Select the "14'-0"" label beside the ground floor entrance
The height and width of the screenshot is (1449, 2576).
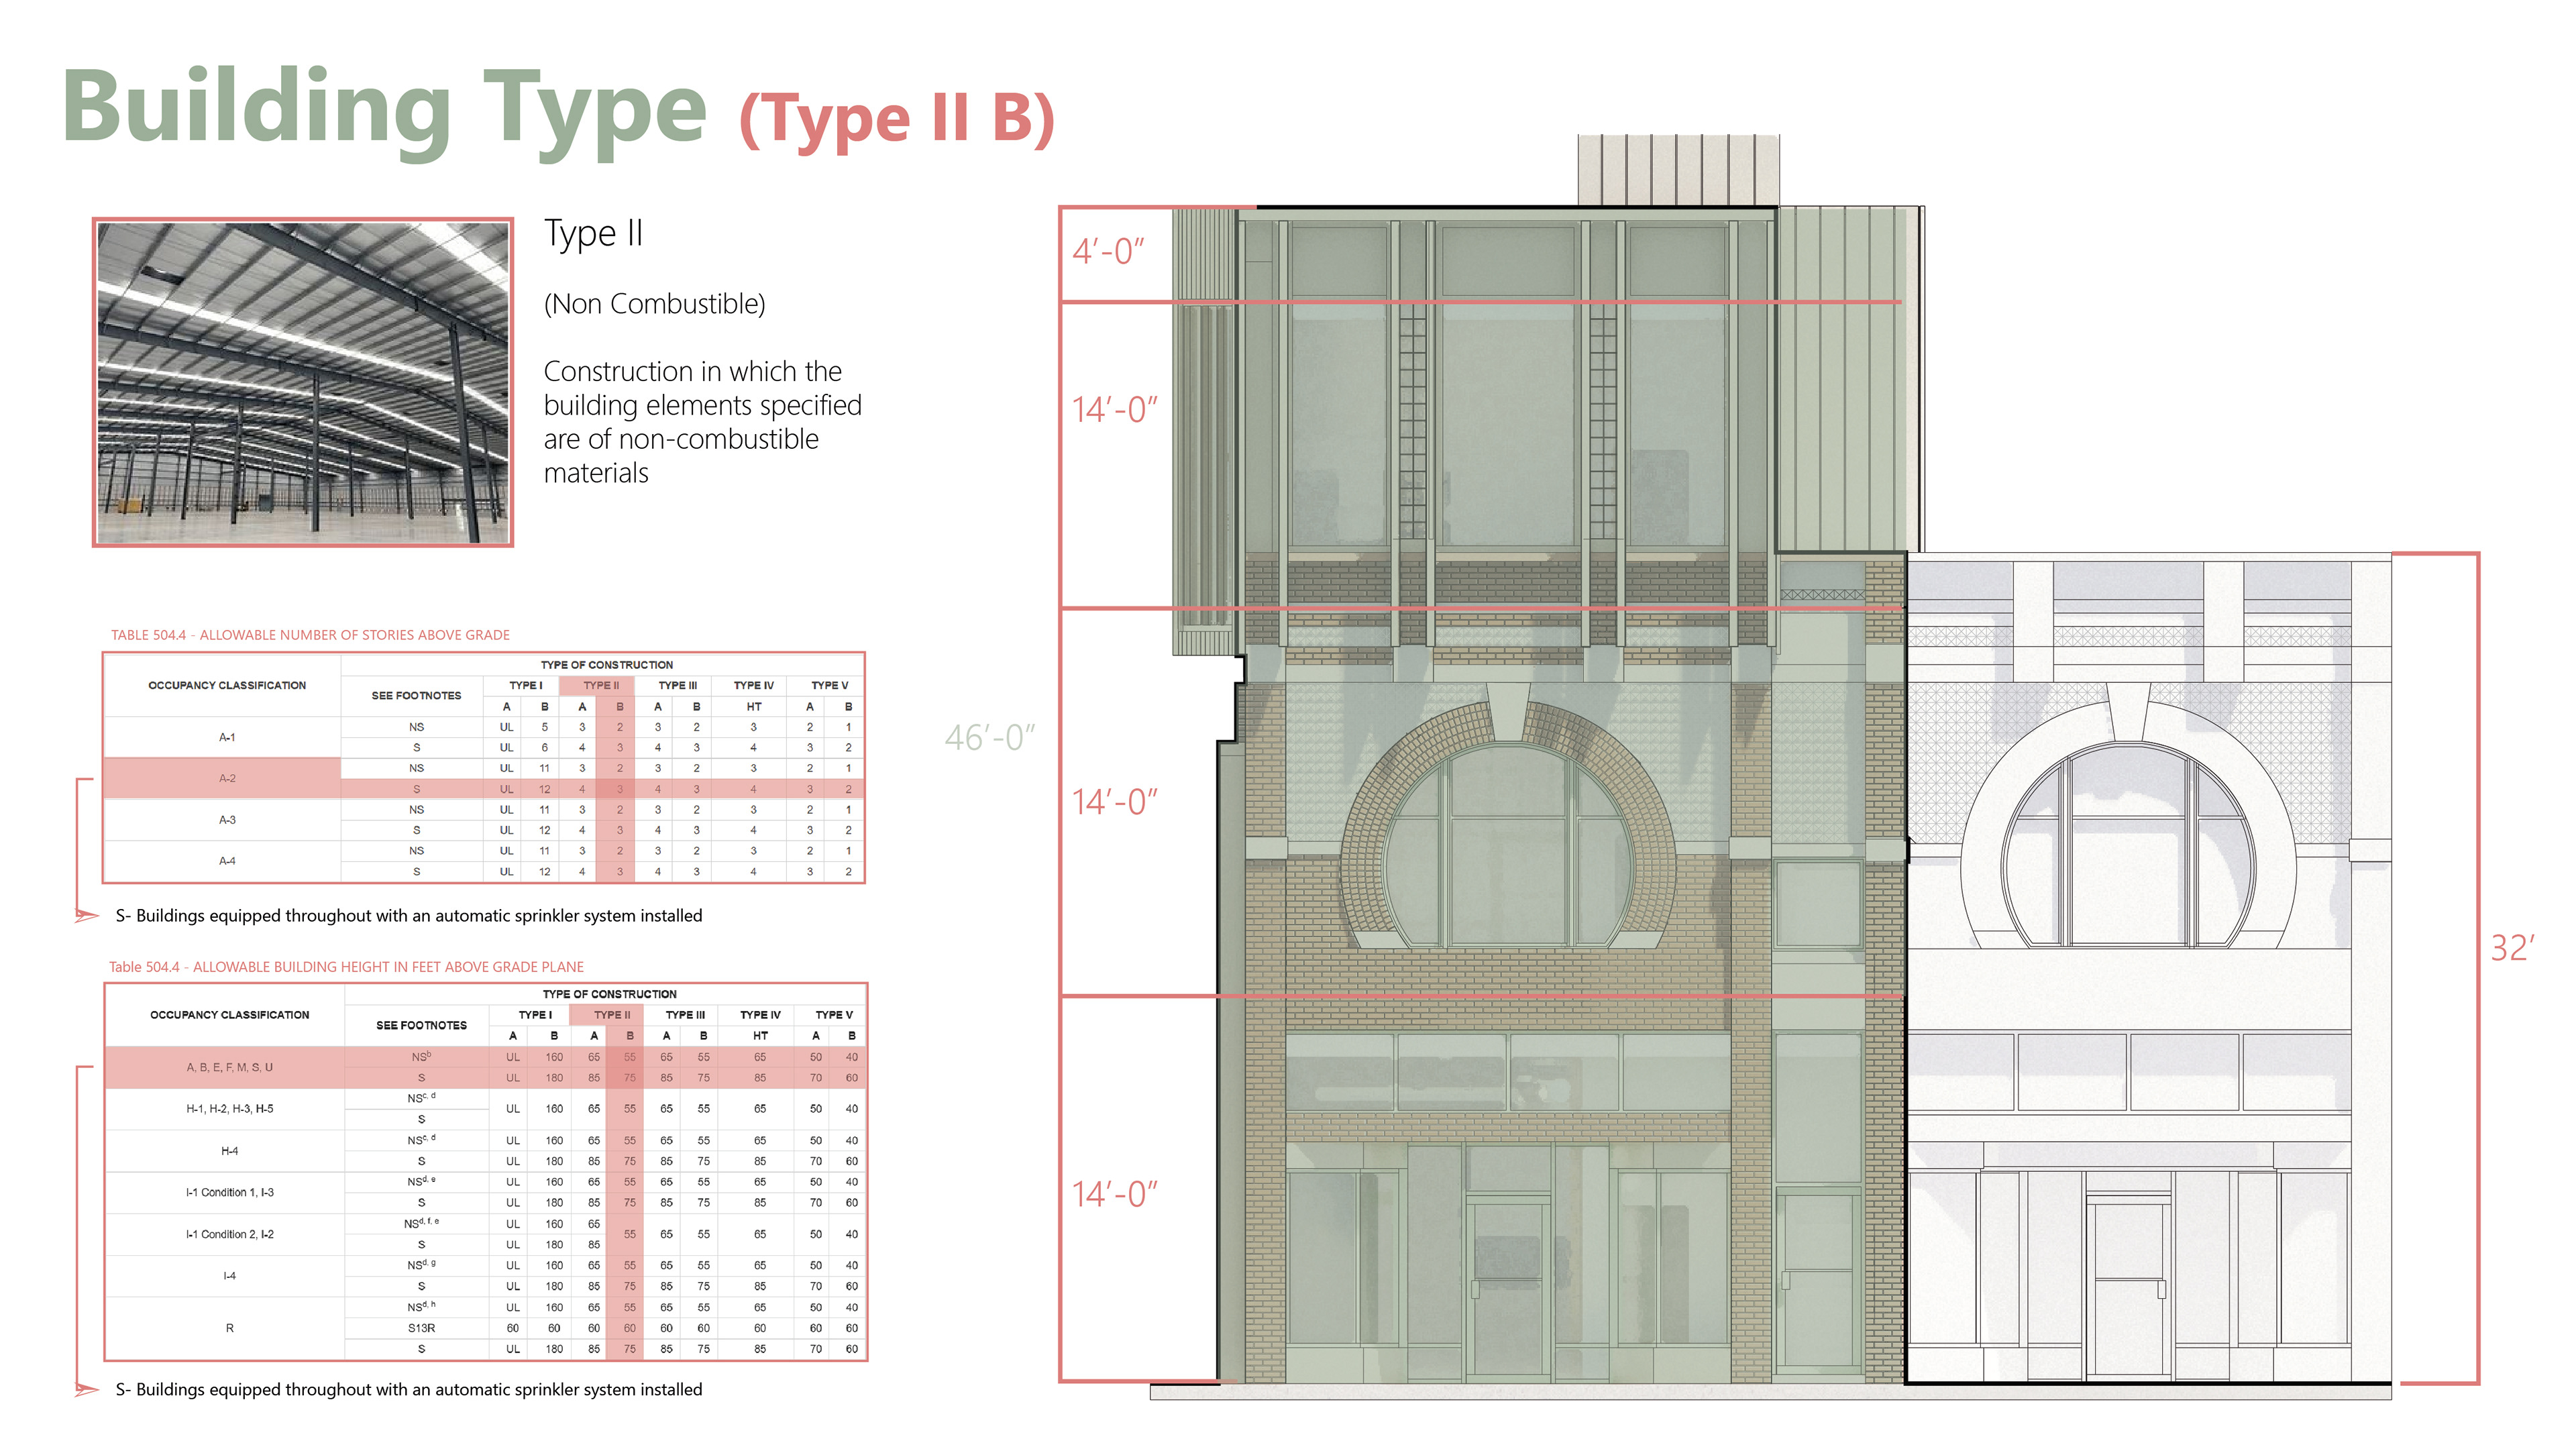tap(1114, 1194)
